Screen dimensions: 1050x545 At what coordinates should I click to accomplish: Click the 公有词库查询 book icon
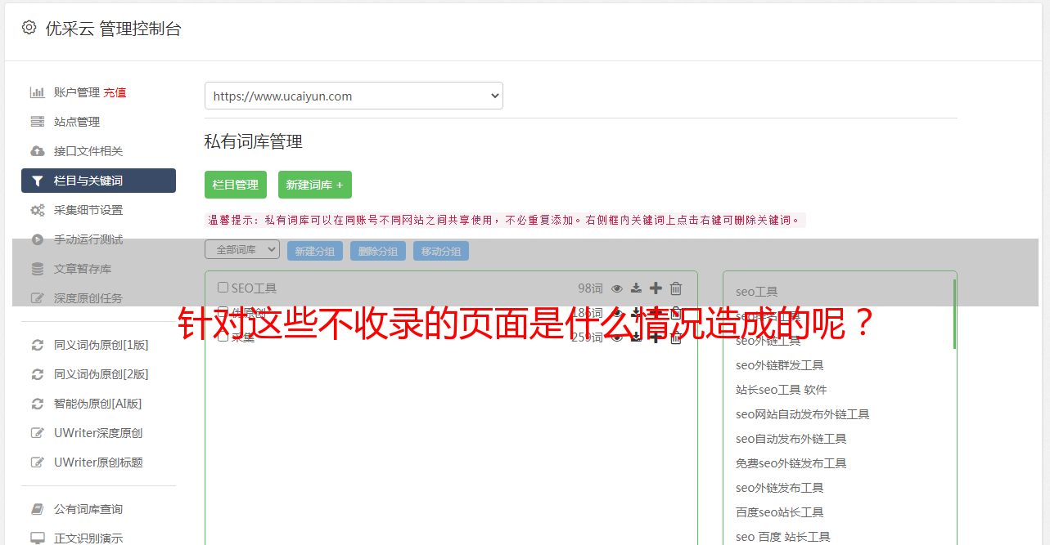tap(38, 509)
